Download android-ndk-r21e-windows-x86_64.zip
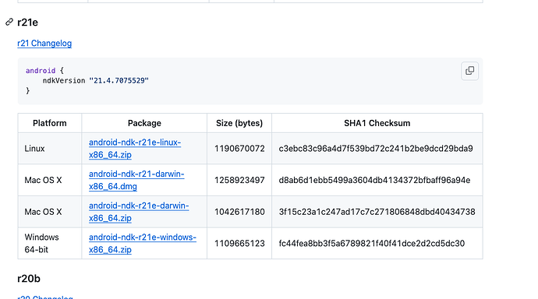 143,244
